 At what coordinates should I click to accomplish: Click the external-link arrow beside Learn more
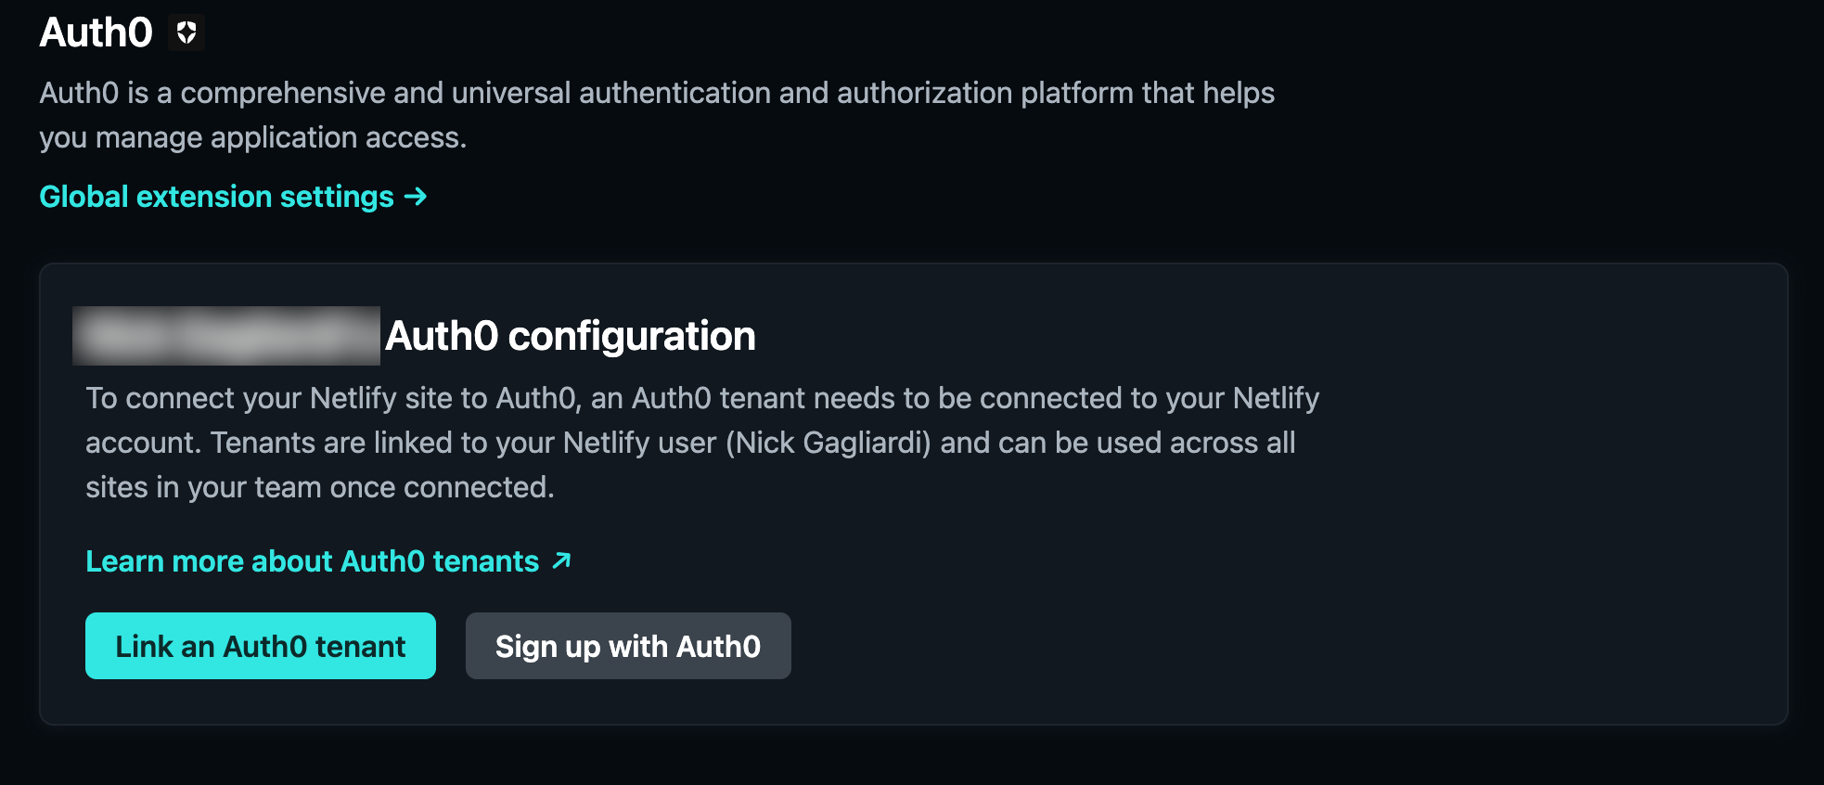click(561, 560)
